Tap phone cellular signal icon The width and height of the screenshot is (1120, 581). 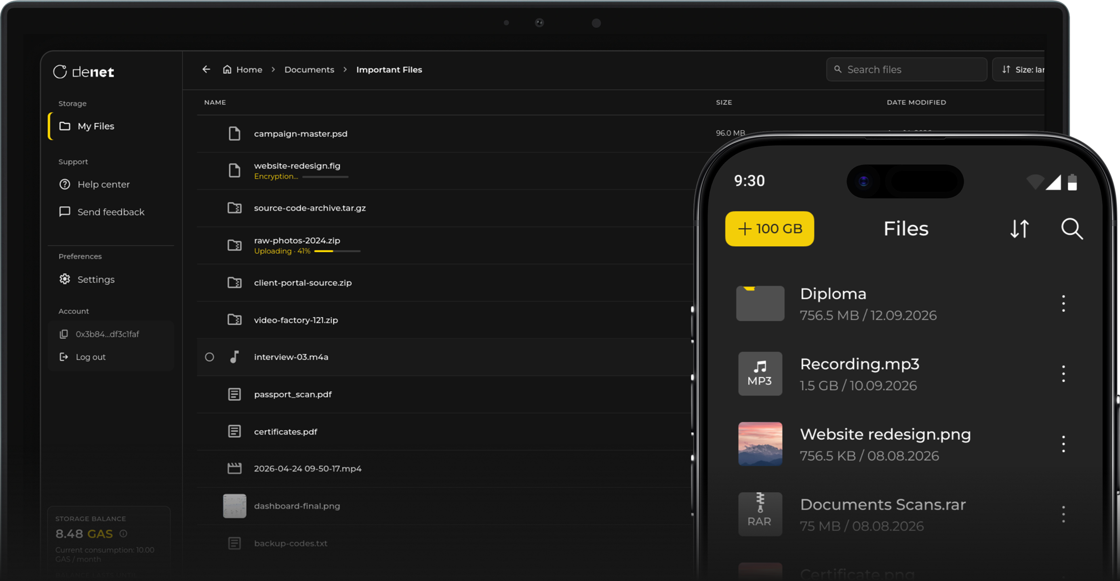point(1053,182)
